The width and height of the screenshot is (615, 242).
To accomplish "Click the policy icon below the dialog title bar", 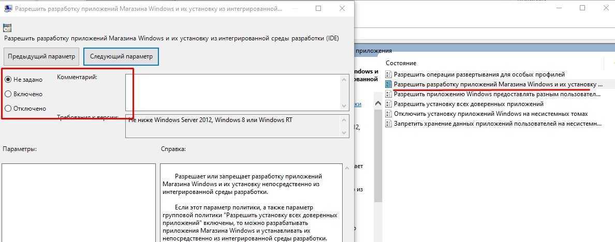I will click(x=7, y=28).
